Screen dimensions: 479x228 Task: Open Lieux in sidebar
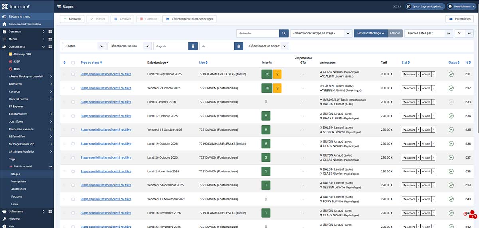pyautogui.click(x=15, y=204)
